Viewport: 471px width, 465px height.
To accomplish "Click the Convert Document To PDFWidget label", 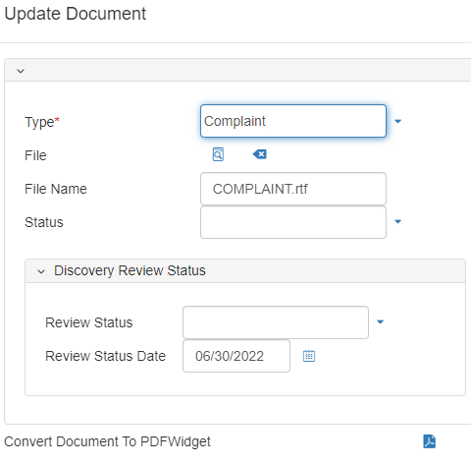I will point(107,441).
